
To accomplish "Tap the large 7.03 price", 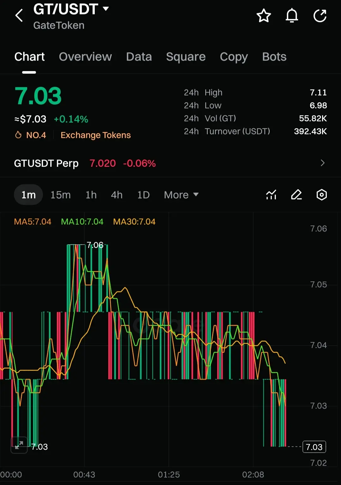I will [x=38, y=96].
